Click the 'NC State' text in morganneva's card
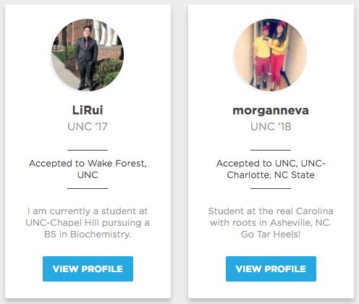359x304 pixels. (x=295, y=175)
